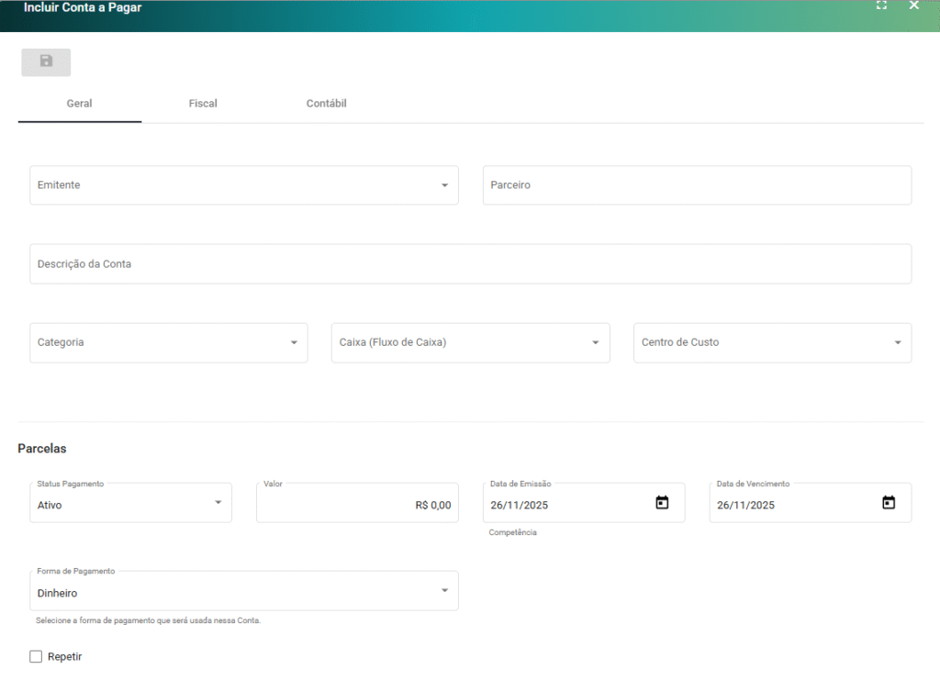
Task: Toggle fullscreen mode for the dialog
Action: 881,6
